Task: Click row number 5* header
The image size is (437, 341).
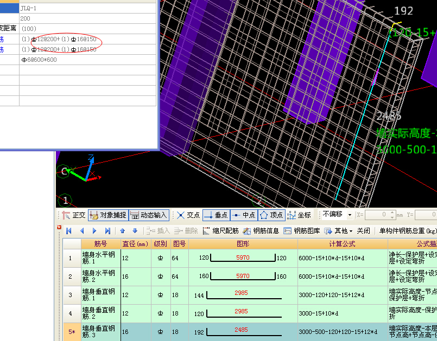Action: click(x=72, y=332)
